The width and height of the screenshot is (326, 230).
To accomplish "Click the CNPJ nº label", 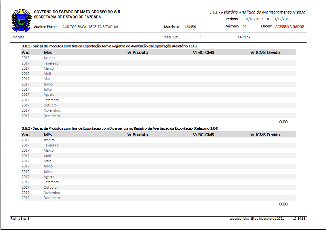I will (x=245, y=37).
